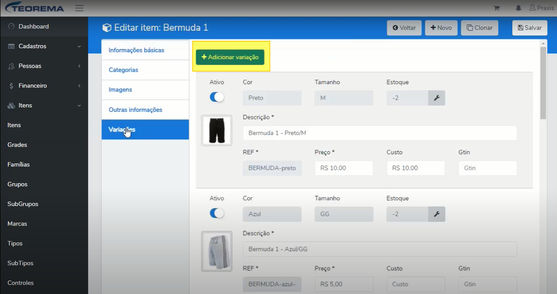Adjust stock using Azul wrench icon
The image size is (557, 294).
[x=437, y=214]
